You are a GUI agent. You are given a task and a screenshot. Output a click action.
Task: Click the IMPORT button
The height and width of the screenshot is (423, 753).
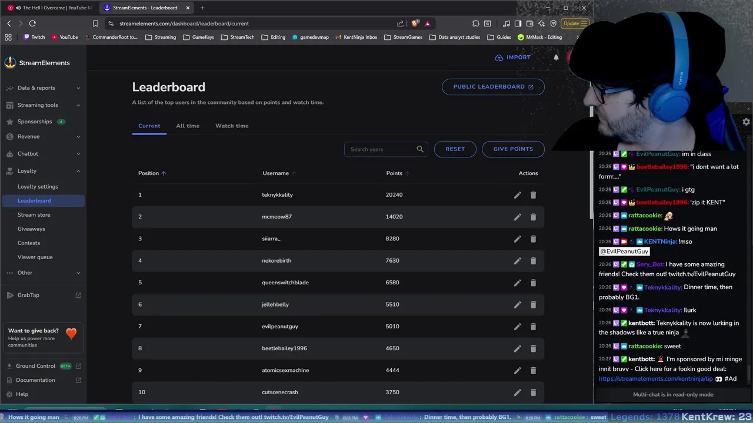click(512, 58)
